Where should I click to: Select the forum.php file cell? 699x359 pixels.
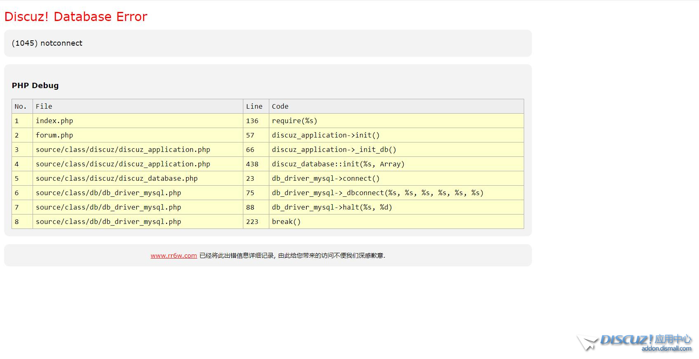tap(138, 135)
